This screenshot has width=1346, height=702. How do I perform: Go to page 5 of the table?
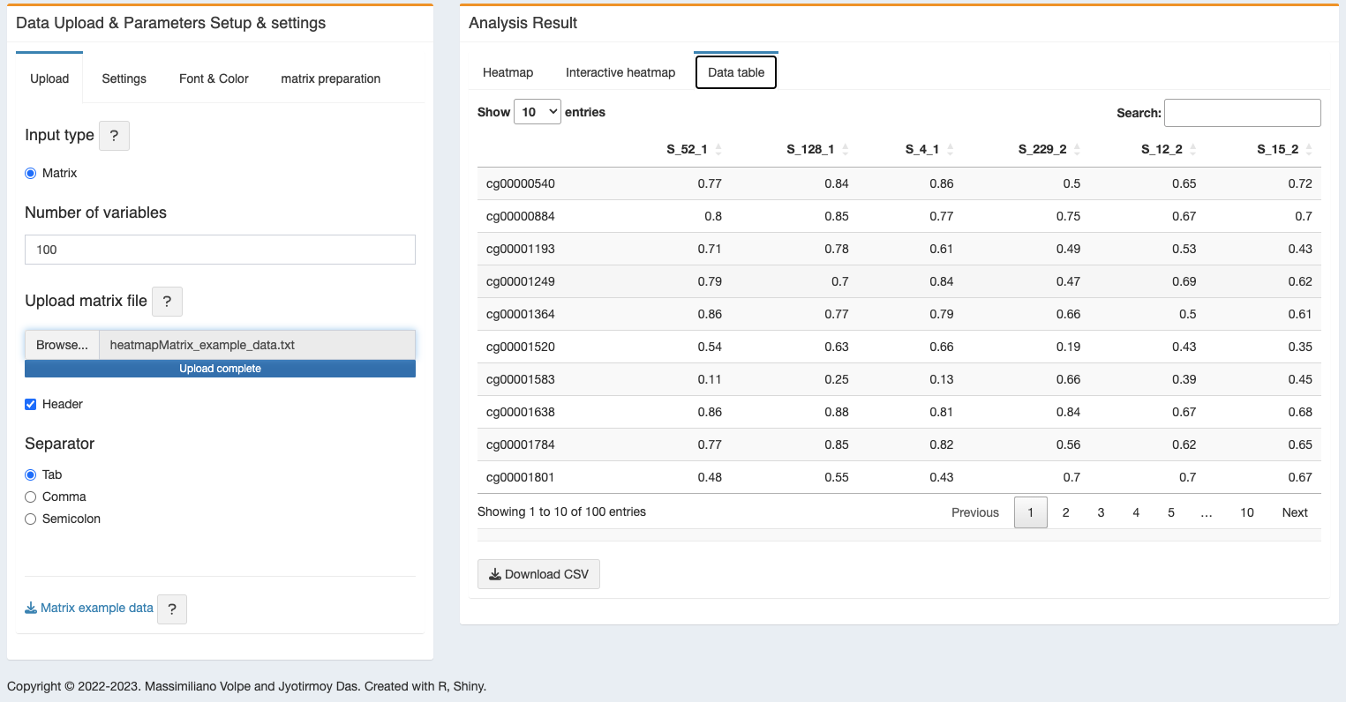[x=1171, y=512]
